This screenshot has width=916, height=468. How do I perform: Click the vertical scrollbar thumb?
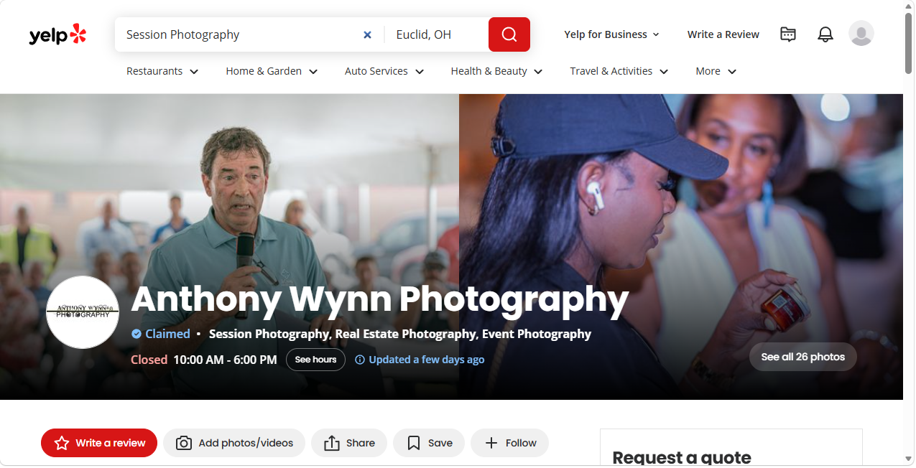click(x=909, y=44)
